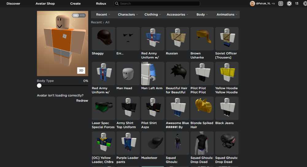This screenshot has width=307, height=167.
Task: Select Army Shirt Top Uniform thumbnail
Action: [x=128, y=108]
